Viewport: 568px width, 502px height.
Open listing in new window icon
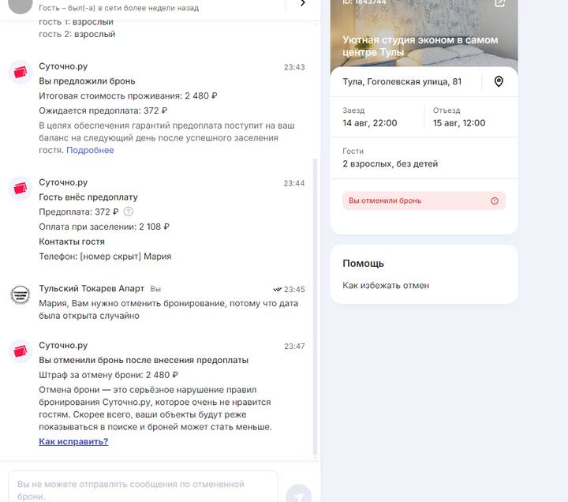tap(499, 3)
